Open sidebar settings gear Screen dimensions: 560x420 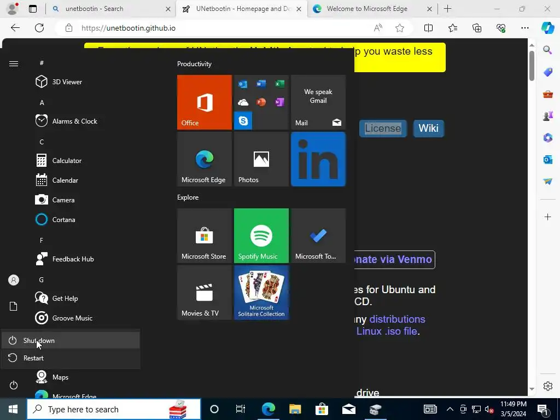tap(547, 386)
